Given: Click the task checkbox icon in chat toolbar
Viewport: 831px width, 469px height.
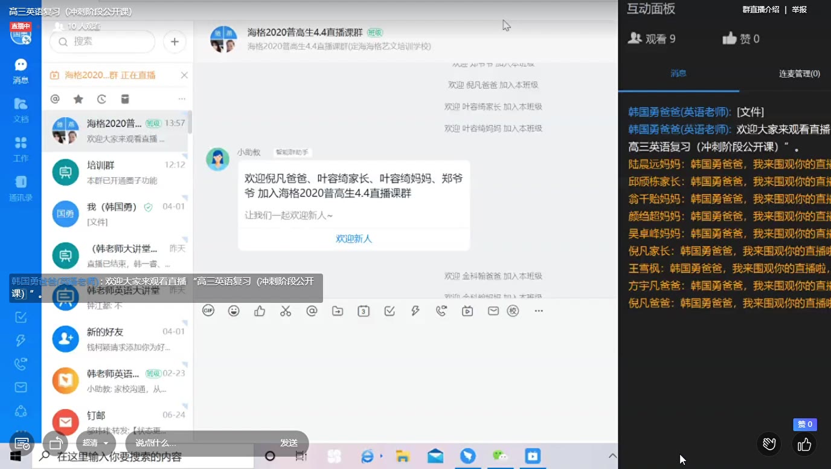Looking at the screenshot, I should (388, 310).
